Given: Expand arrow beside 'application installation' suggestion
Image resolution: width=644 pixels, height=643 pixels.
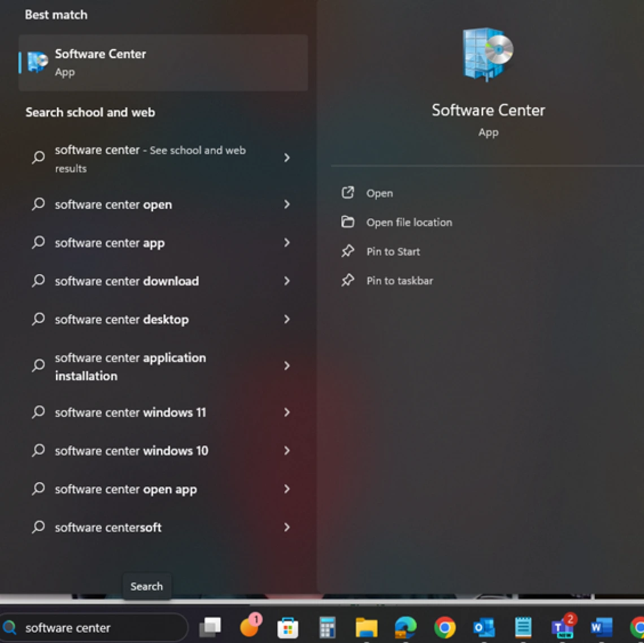Looking at the screenshot, I should click(287, 366).
